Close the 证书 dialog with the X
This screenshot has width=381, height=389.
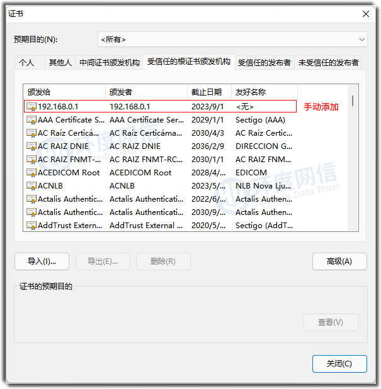coord(366,14)
